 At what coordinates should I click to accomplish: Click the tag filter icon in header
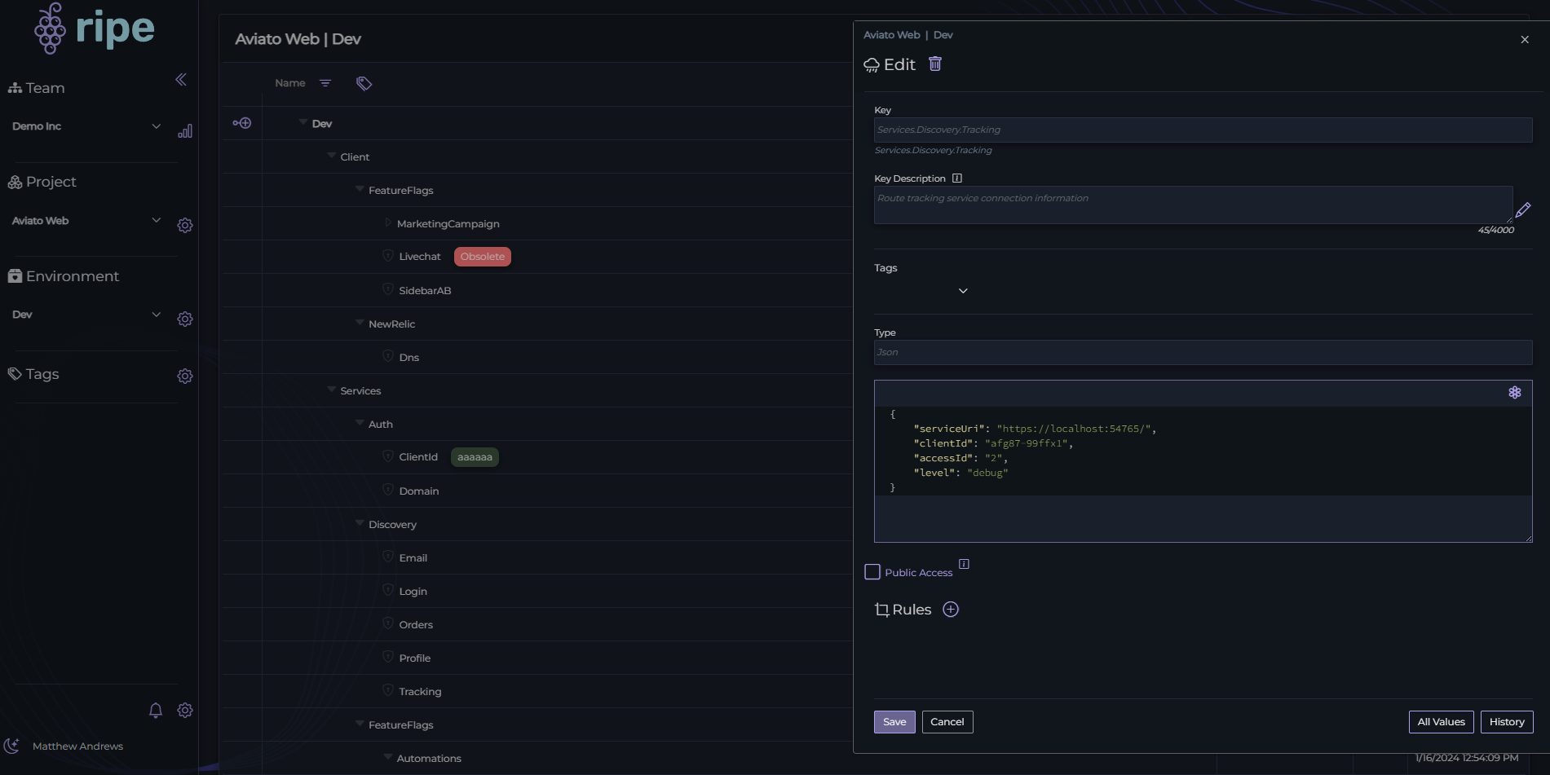(364, 83)
